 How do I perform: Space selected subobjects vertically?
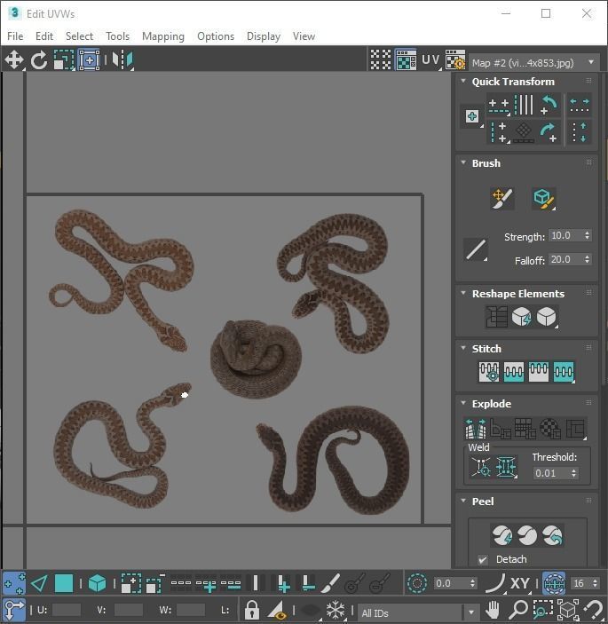click(x=580, y=132)
